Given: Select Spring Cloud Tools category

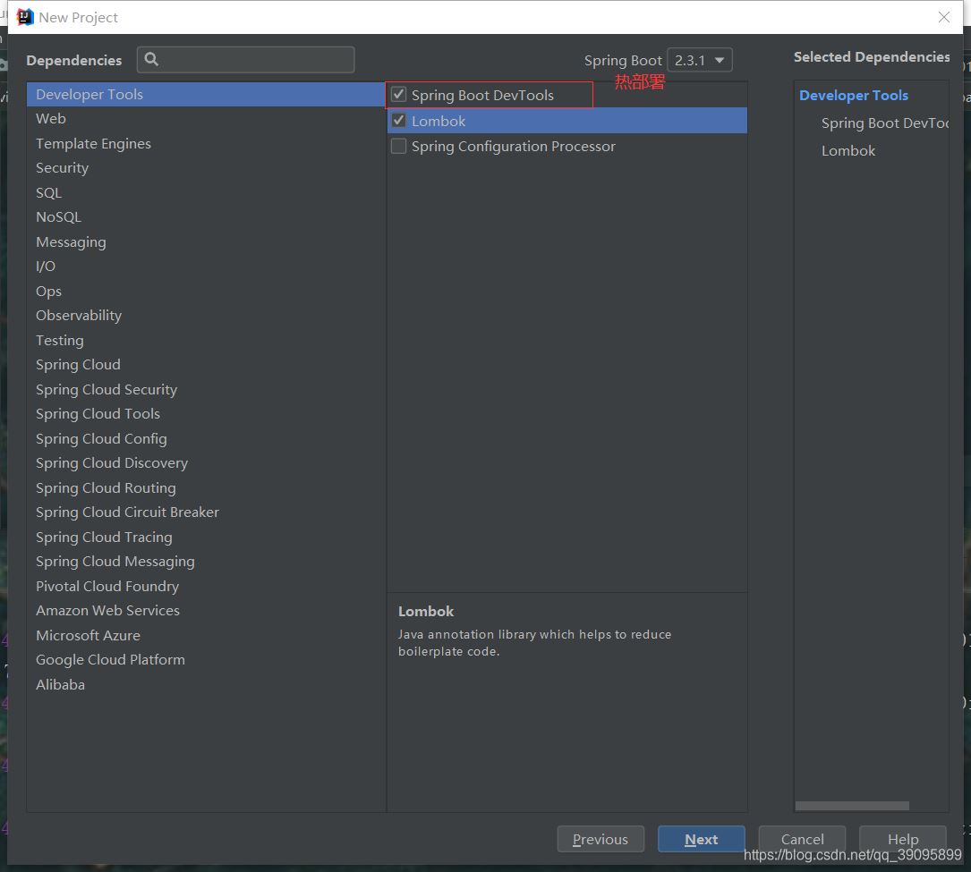Looking at the screenshot, I should [x=206, y=414].
